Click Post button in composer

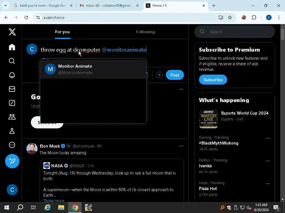tap(175, 75)
